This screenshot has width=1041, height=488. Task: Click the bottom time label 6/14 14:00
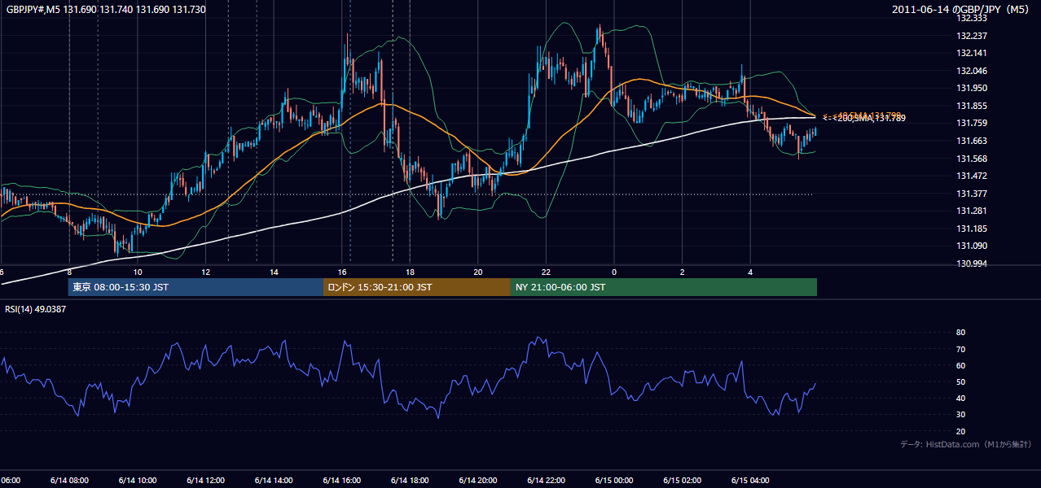(x=273, y=481)
